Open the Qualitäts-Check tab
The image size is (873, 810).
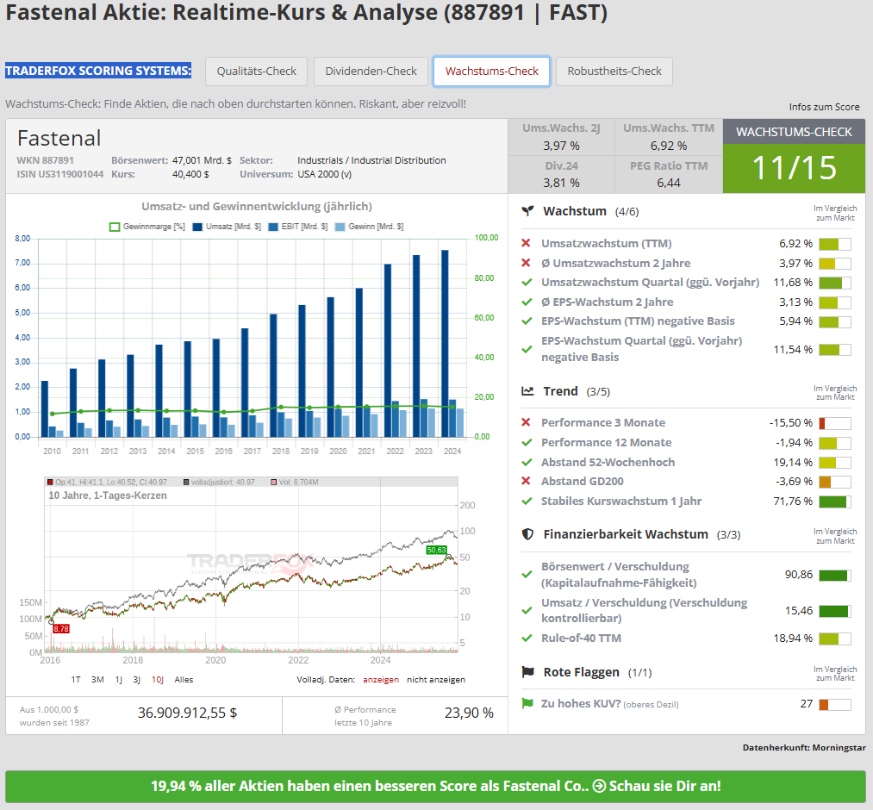coord(256,72)
